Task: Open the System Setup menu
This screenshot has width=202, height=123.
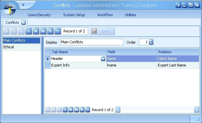Action: click(74, 15)
